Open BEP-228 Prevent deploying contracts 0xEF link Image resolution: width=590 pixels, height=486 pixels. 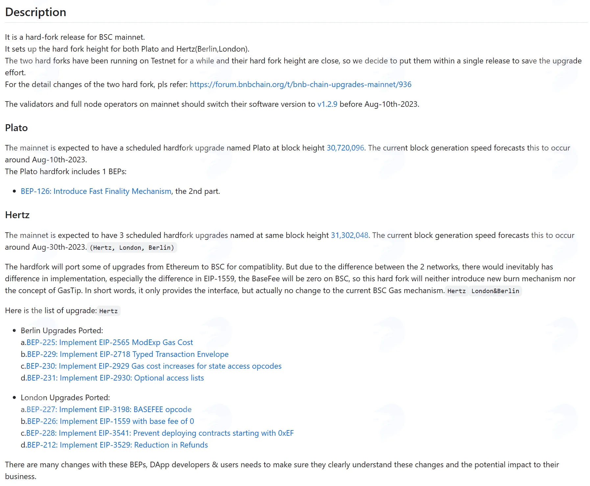(160, 433)
